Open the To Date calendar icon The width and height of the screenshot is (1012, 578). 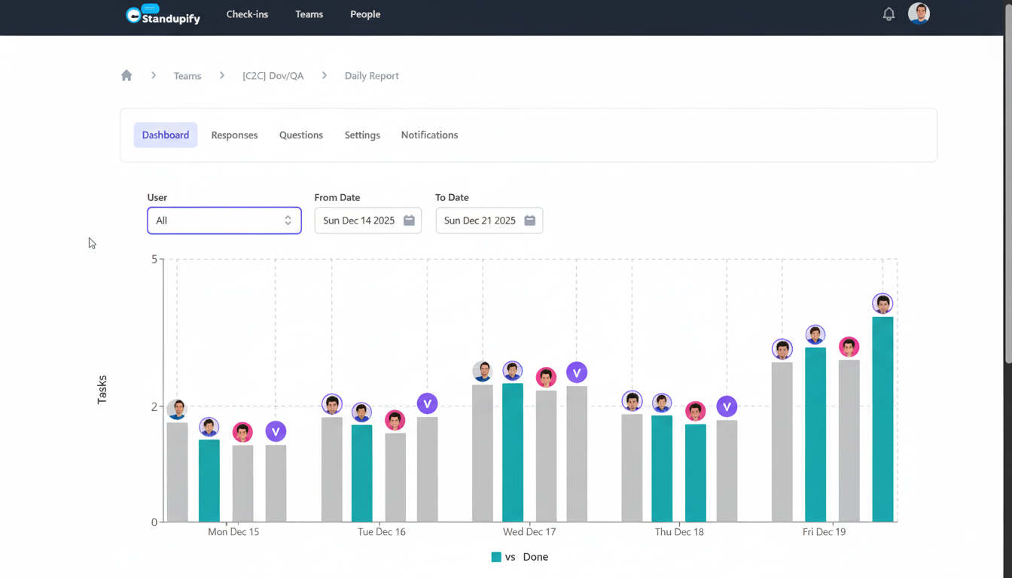click(x=530, y=221)
